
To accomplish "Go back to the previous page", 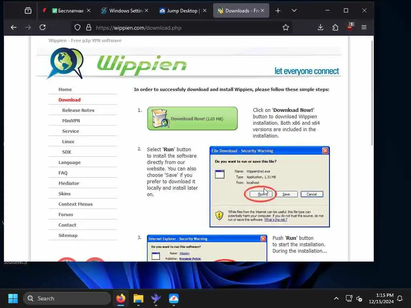I will tap(14, 27).
